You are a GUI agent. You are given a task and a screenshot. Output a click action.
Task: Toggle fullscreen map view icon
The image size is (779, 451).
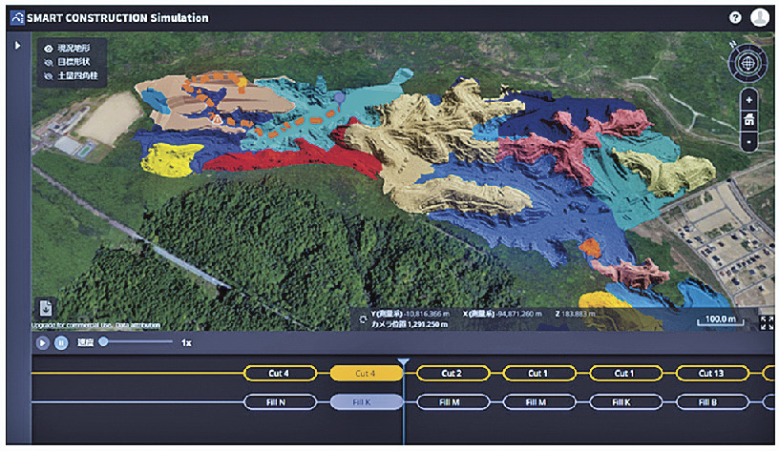(768, 323)
